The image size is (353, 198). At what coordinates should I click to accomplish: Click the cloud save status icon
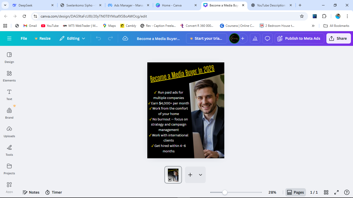point(125,38)
